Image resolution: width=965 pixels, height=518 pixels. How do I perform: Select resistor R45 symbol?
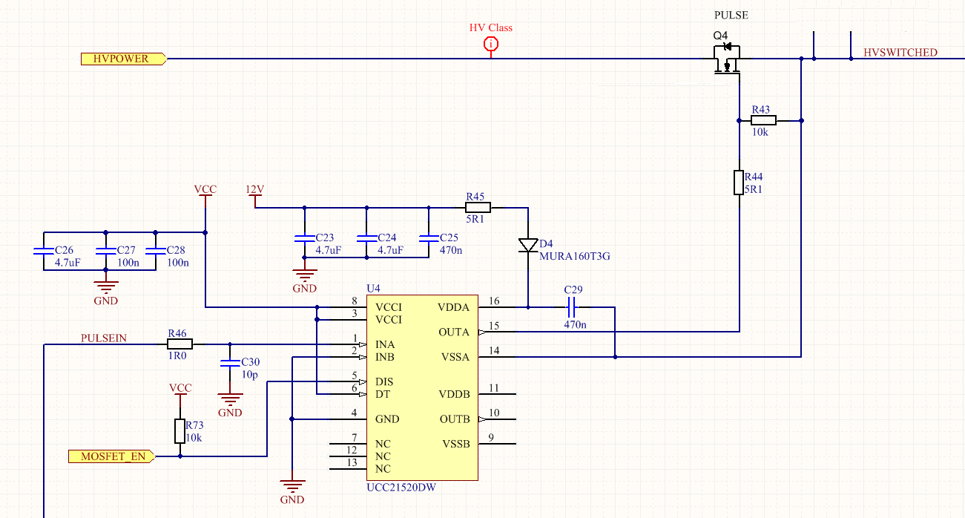pos(478,208)
